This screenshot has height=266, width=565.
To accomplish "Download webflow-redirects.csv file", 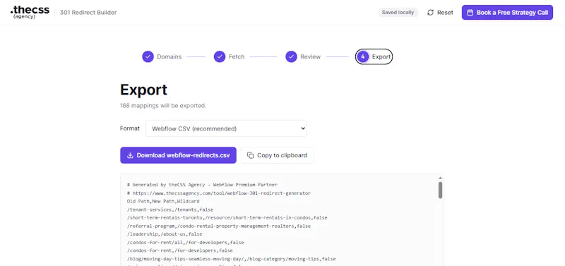I will [x=179, y=155].
